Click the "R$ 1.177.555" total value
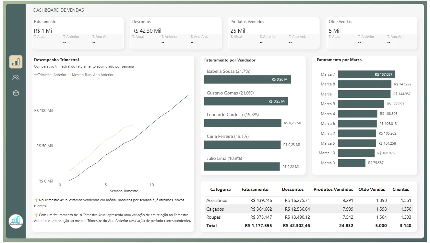430x243 pixels. (x=258, y=226)
